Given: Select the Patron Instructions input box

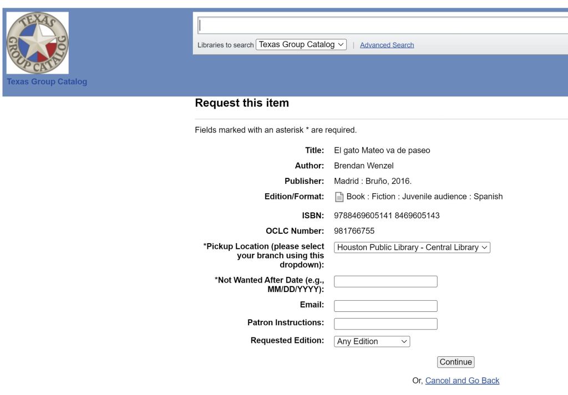Looking at the screenshot, I should click(386, 324).
